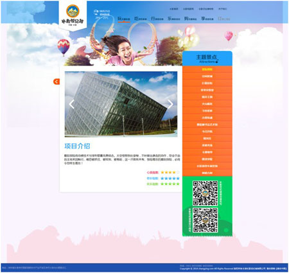Open the 吃 navigation tab
This screenshot has height=273, width=289.
pos(141,19)
